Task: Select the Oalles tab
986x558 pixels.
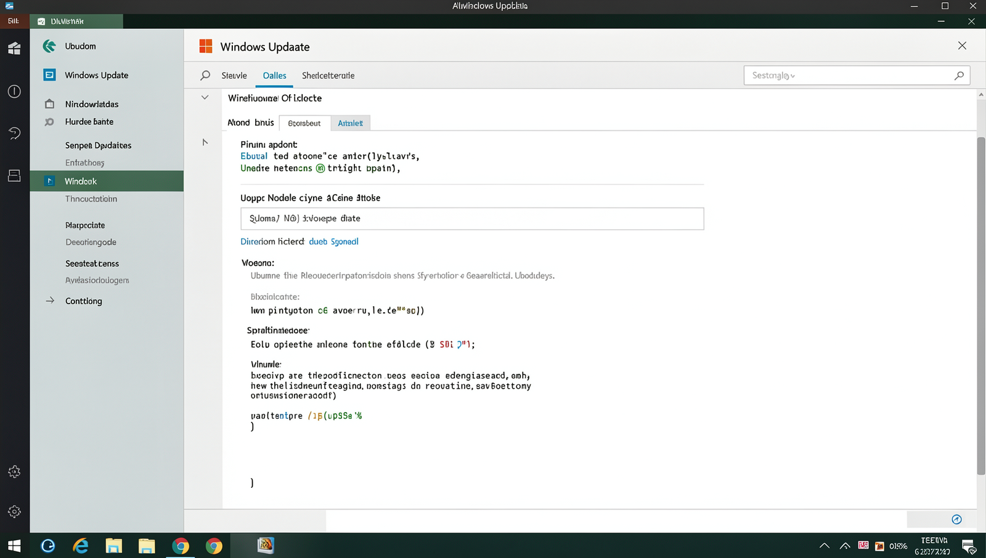Action: click(274, 75)
